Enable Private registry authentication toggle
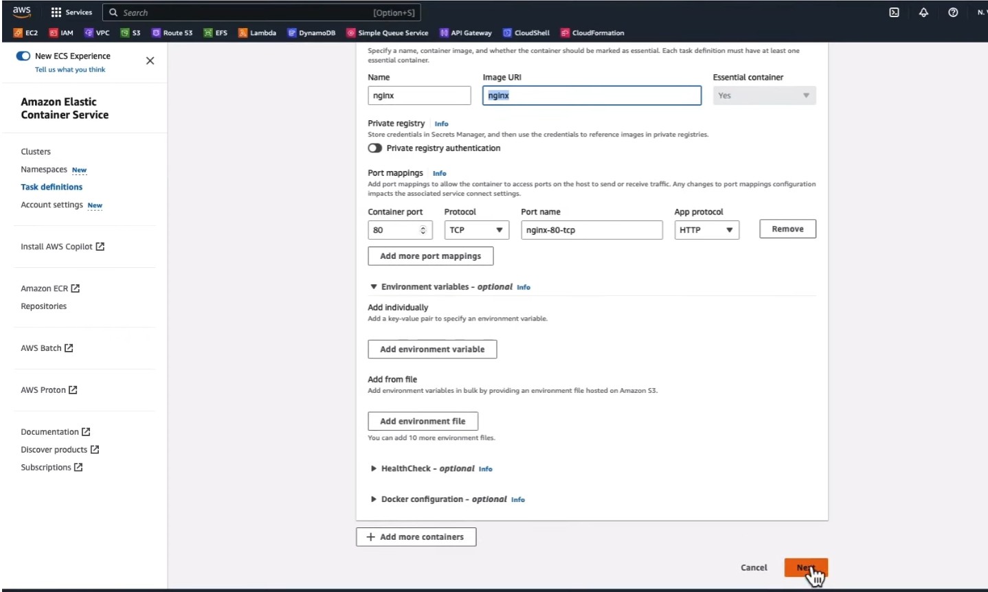This screenshot has width=988, height=592. click(375, 148)
